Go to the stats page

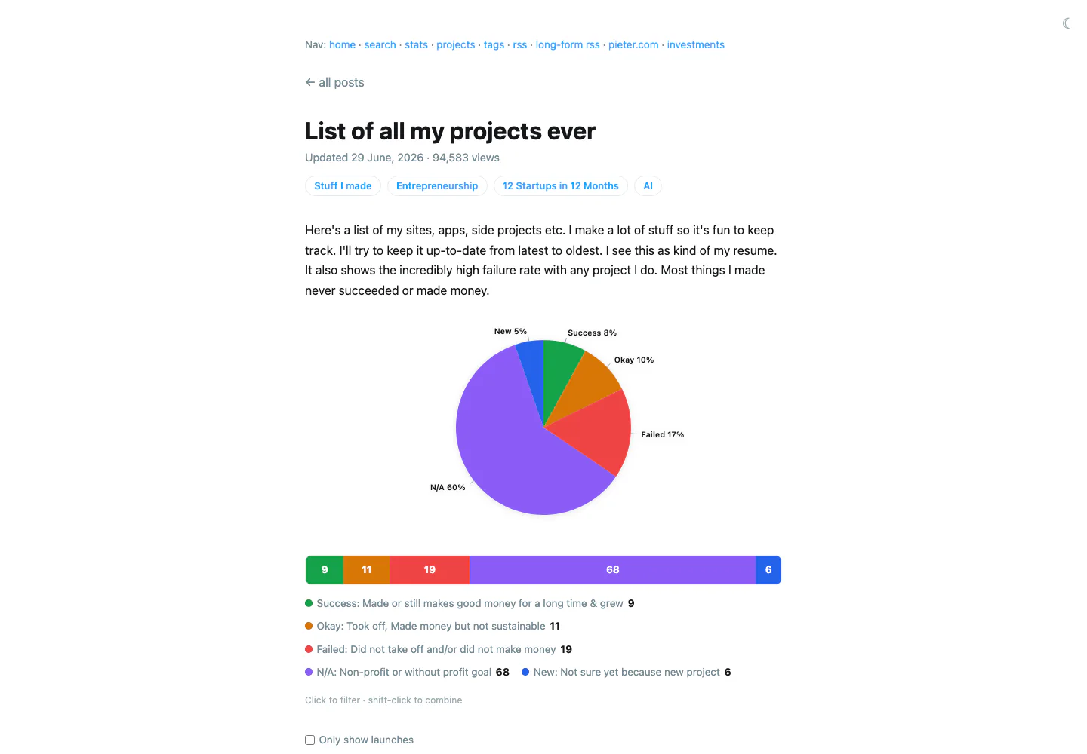pyautogui.click(x=416, y=44)
